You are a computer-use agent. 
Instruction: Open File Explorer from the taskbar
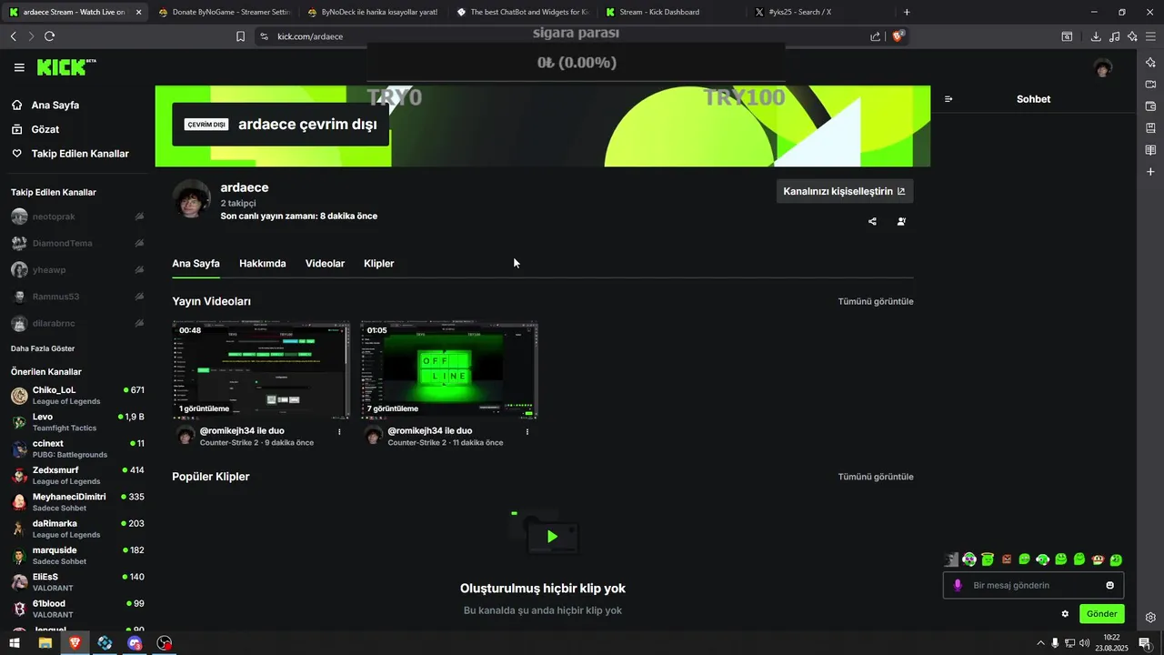tap(45, 643)
